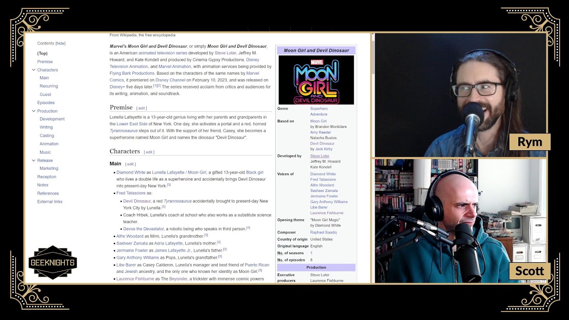Open Black girl link
Screen dimensions: 569x320
[x=255, y=172]
